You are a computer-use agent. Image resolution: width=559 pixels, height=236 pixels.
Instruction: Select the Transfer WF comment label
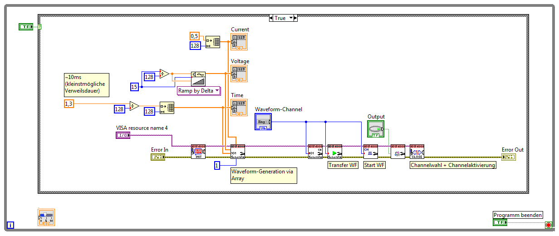[343, 165]
